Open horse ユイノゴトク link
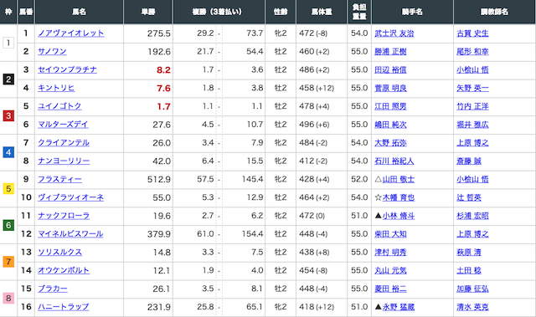Screen dimensions: 536x317 click(x=59, y=106)
